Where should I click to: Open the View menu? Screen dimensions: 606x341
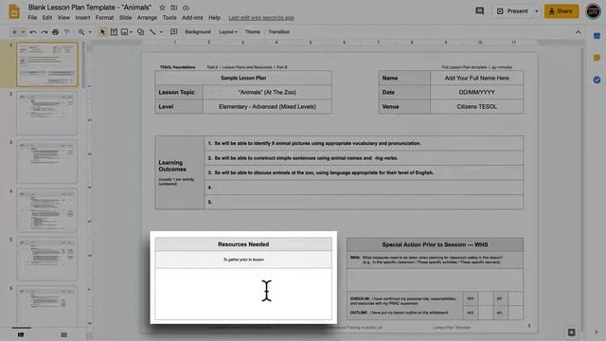pos(63,18)
